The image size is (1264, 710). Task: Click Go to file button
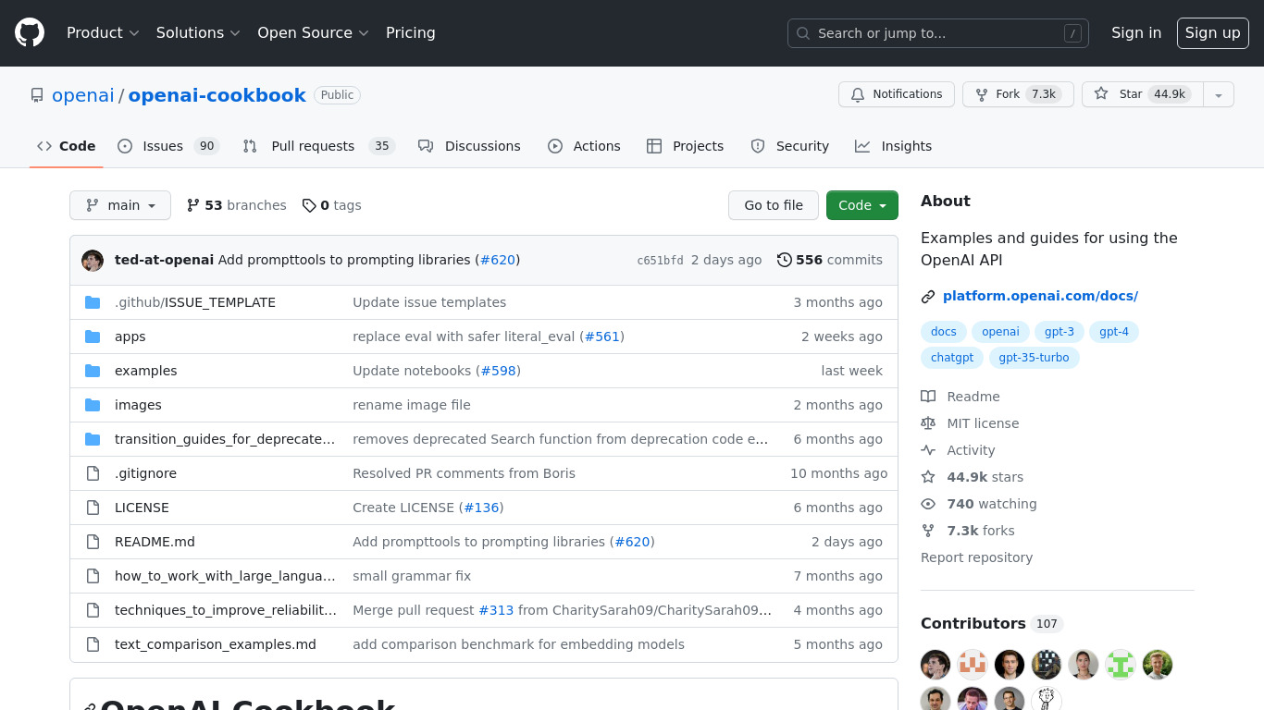click(x=774, y=205)
